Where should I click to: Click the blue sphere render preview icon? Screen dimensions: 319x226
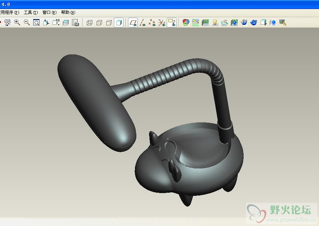273,23
